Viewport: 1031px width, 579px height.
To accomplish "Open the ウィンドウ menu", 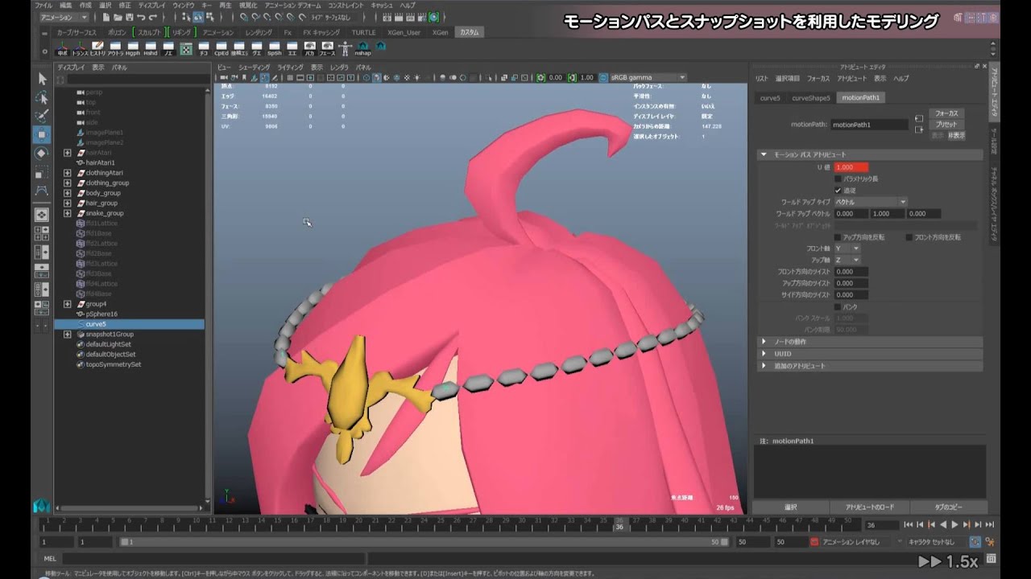I will pos(183,5).
